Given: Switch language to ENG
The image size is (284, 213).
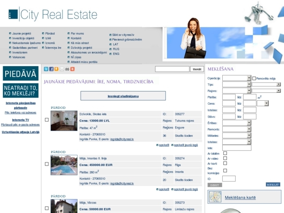Looking at the screenshot, I should (116, 54).
